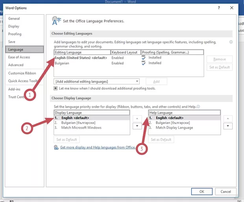Click the Help question mark icon in title bar
244x202 pixels.
coord(219,8)
